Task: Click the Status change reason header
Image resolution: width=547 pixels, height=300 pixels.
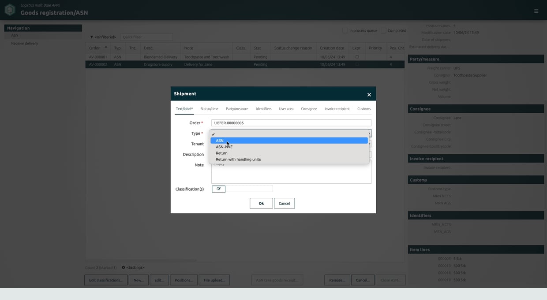Action: 293,48
